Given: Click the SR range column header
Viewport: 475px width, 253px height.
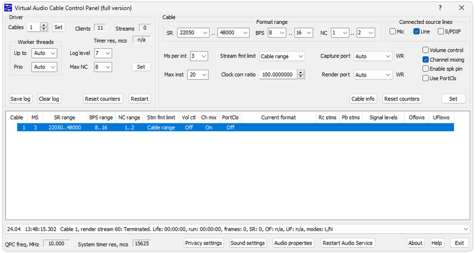Looking at the screenshot, I should point(65,118).
